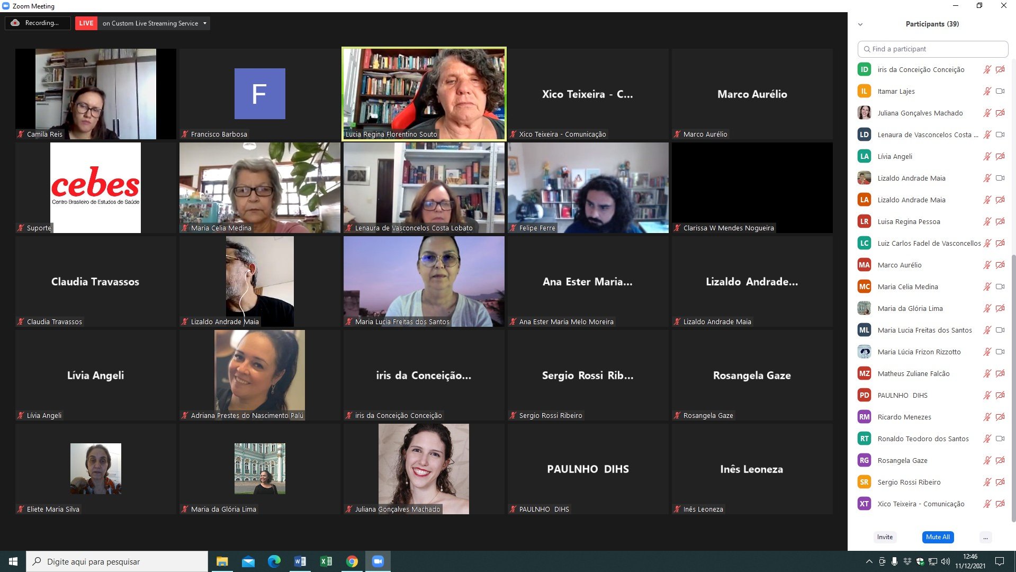Open Zoom from the Windows taskbar
The height and width of the screenshot is (572, 1016).
377,561
